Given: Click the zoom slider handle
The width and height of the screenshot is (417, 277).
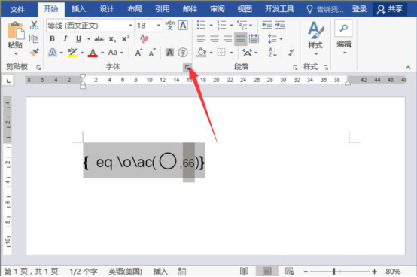Looking at the screenshot, I should 333,272.
